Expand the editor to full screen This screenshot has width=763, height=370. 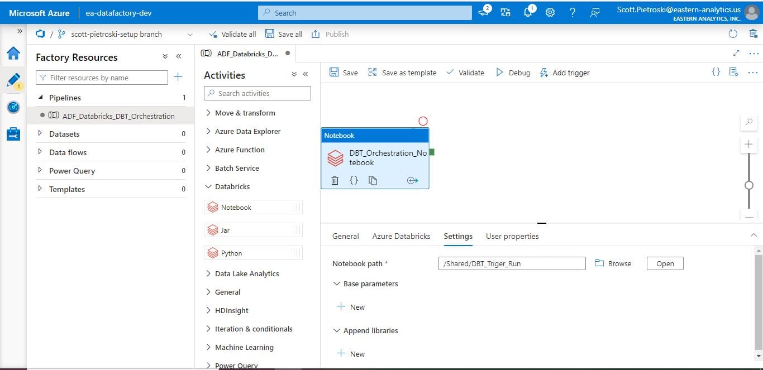coord(736,53)
